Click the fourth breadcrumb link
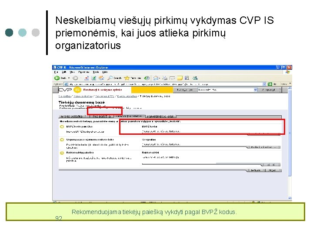The image size is (313, 234). click(127, 96)
